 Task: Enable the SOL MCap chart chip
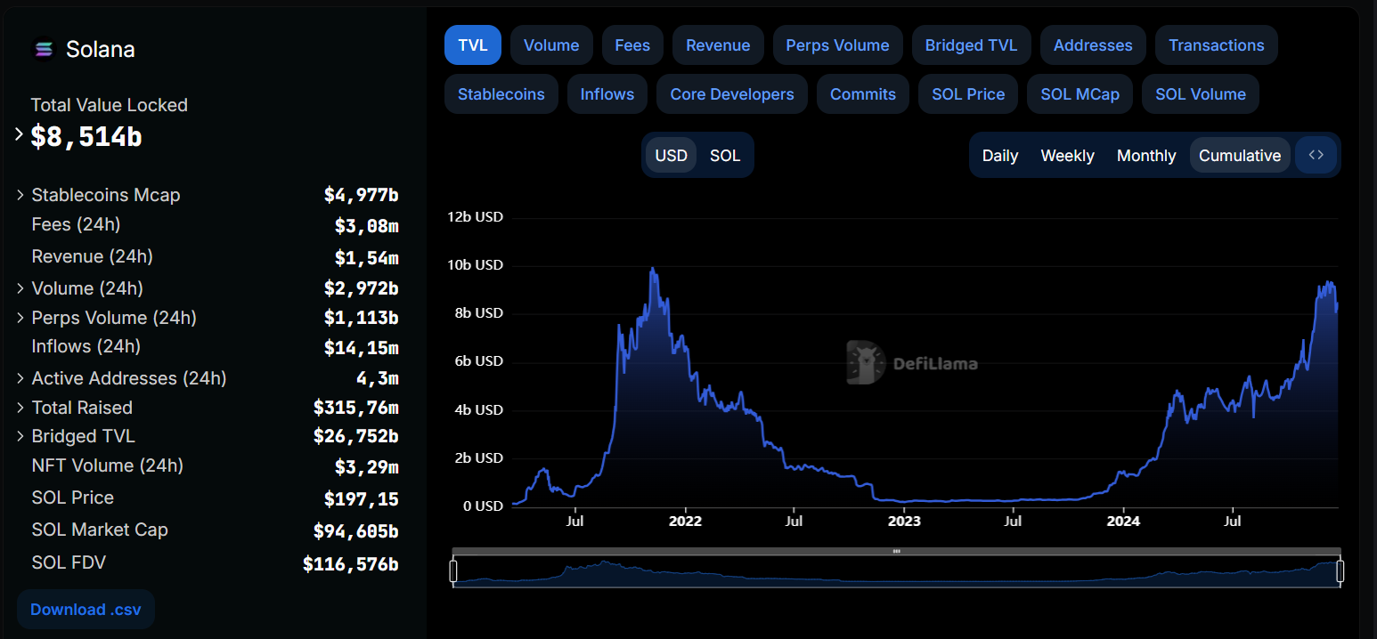tap(1080, 94)
